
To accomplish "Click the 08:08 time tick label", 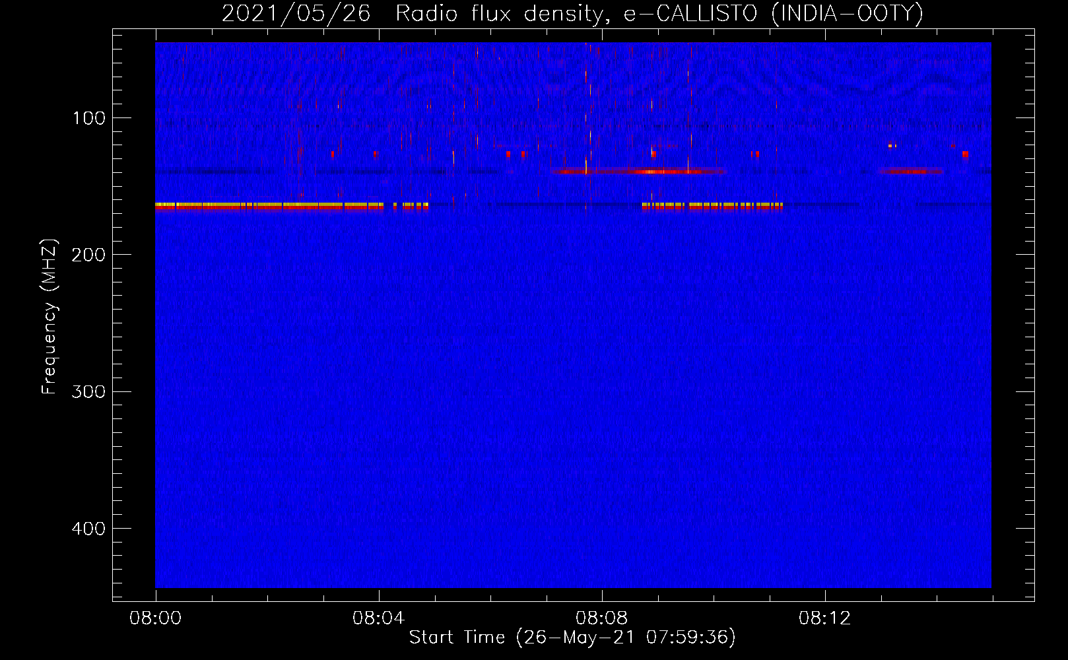I will 601,618.
